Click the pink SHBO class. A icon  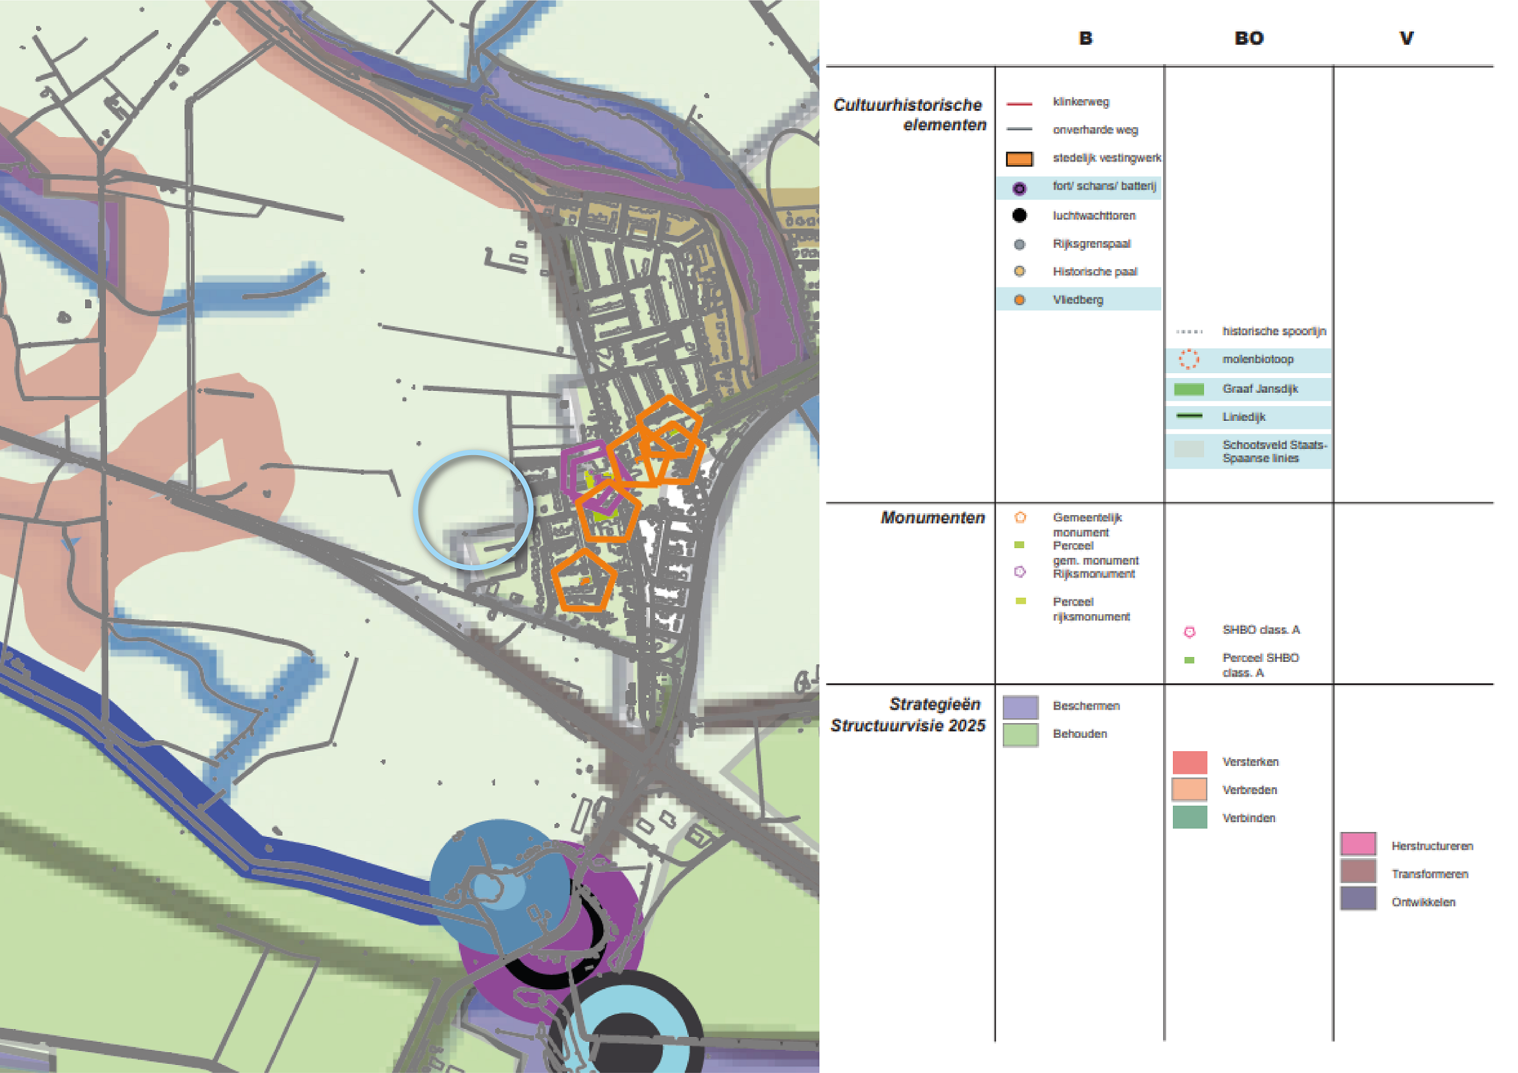pyautogui.click(x=1189, y=632)
